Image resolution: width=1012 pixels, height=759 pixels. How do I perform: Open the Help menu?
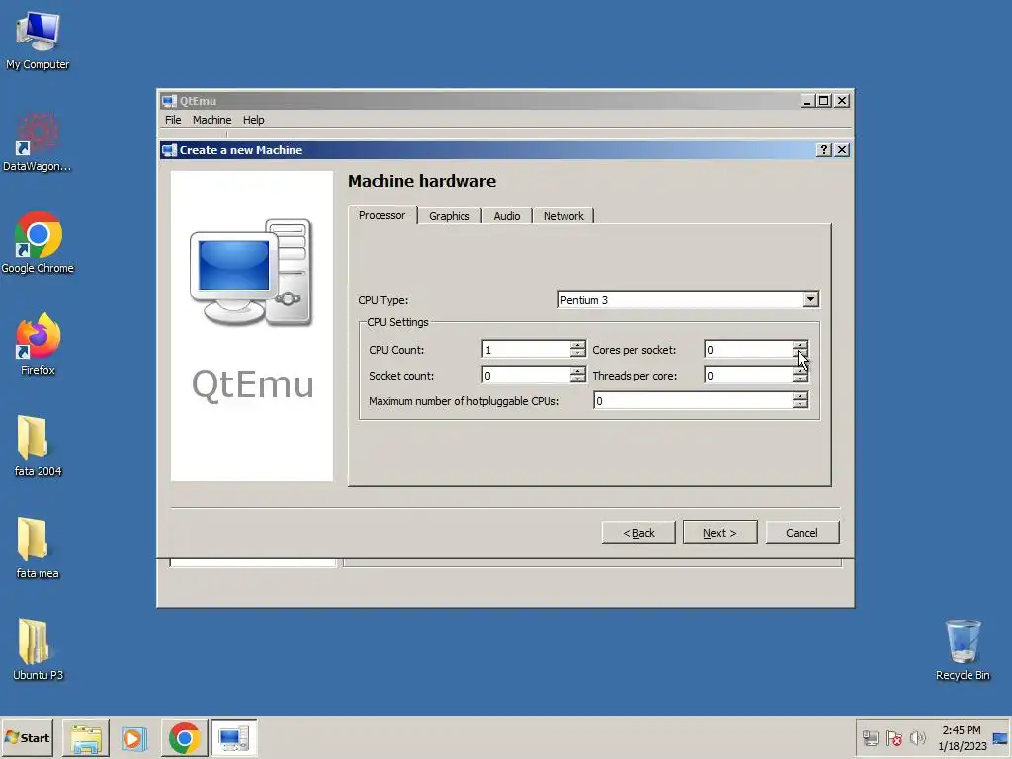pyautogui.click(x=254, y=120)
